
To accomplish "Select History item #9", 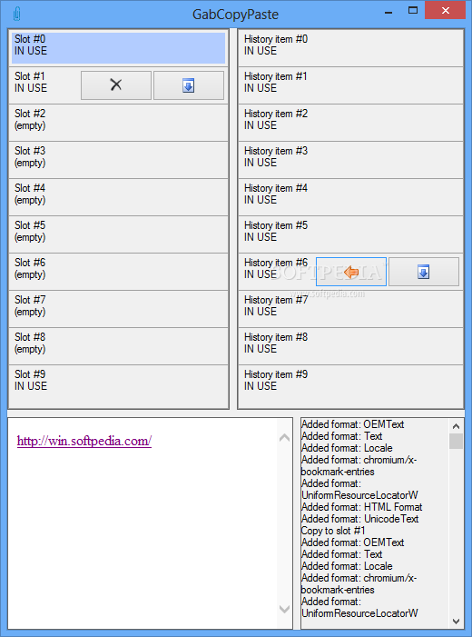I will pyautogui.click(x=350, y=386).
